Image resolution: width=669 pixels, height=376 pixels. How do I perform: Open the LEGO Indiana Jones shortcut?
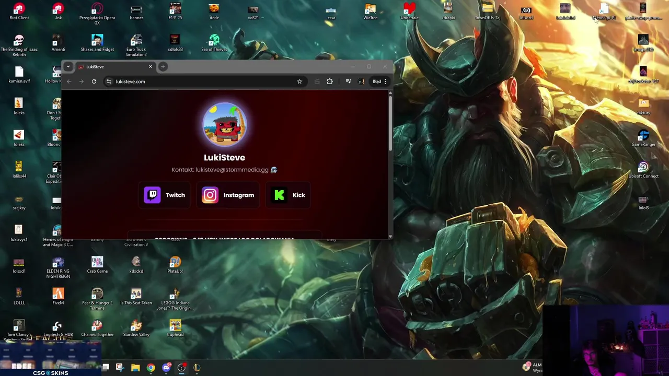click(175, 299)
